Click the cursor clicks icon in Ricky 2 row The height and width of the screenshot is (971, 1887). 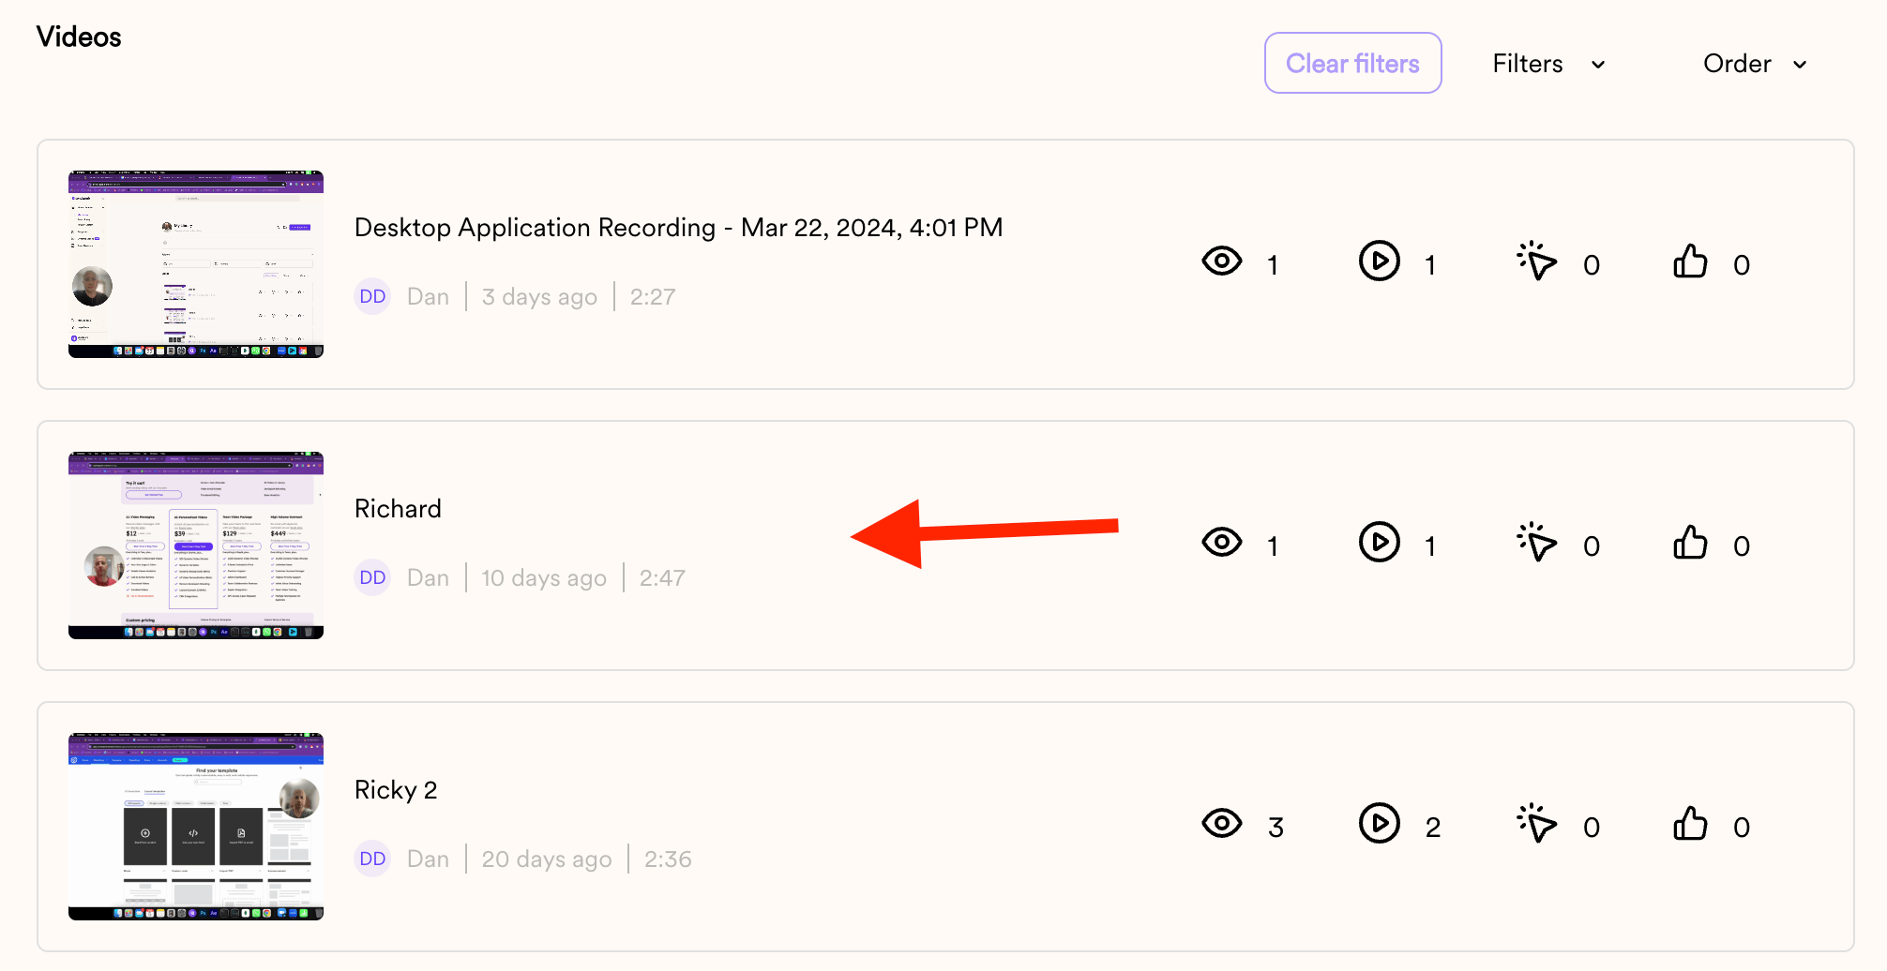click(1536, 824)
